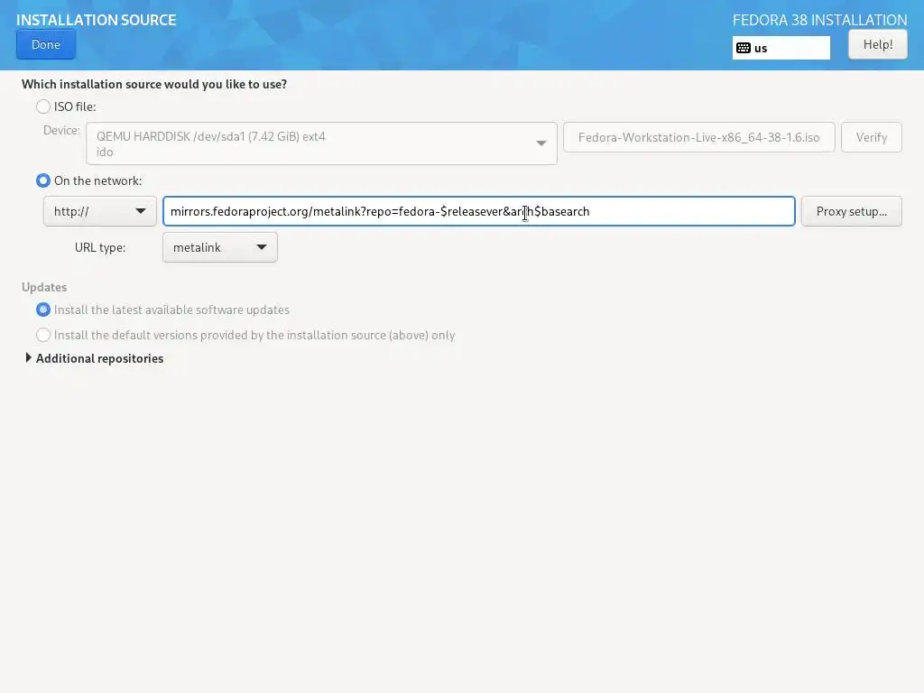Select the On the network radio button
Viewport: 924px width, 693px height.
[43, 180]
